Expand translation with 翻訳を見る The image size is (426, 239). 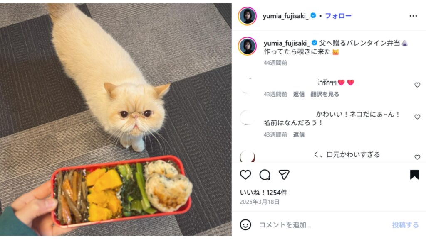[324, 94]
